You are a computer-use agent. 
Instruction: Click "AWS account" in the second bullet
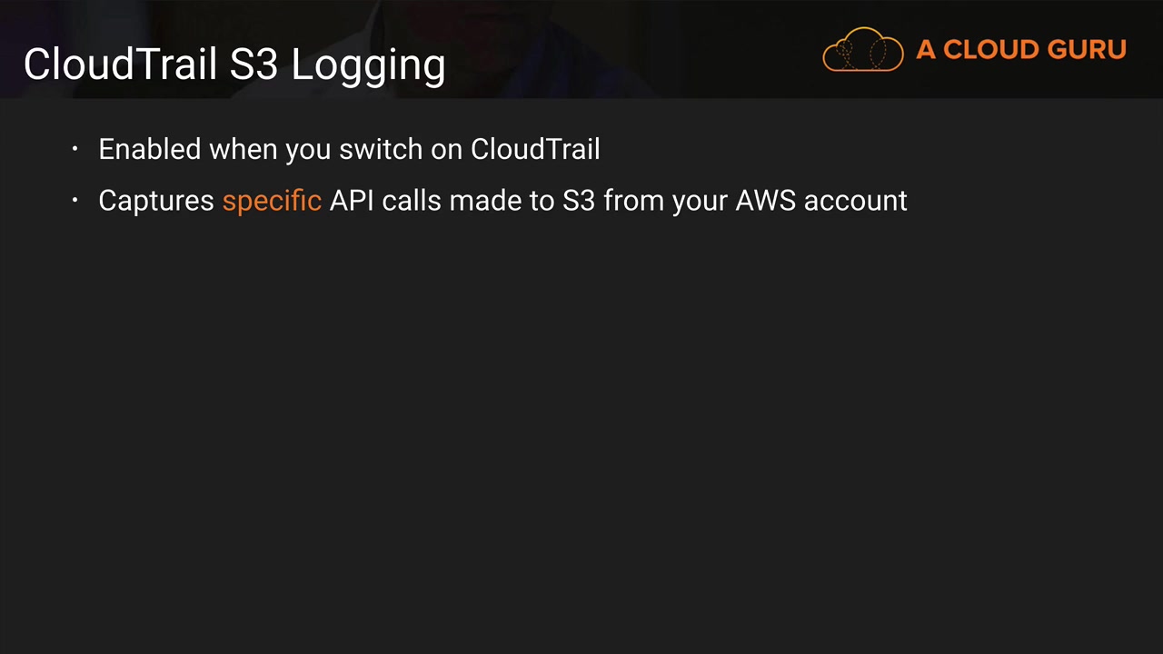(821, 200)
